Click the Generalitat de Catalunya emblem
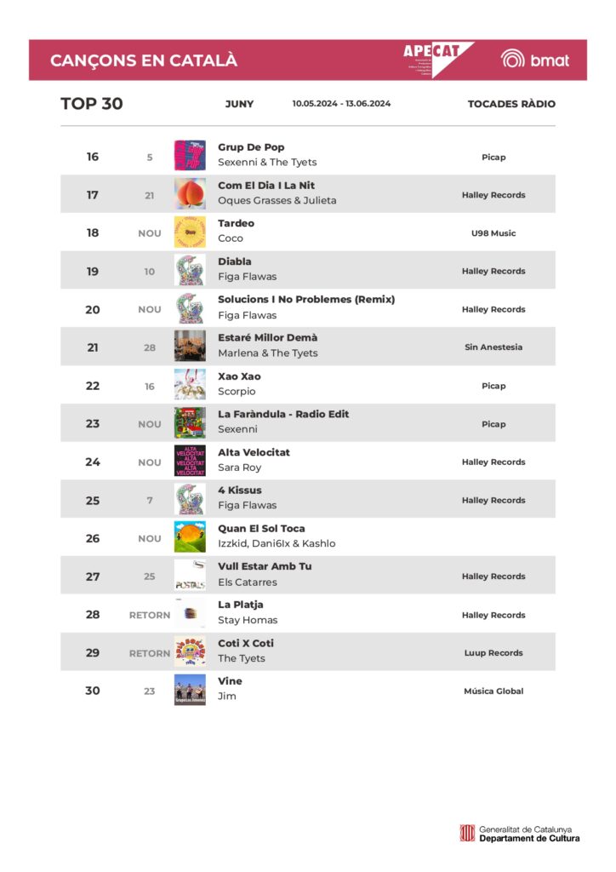The height and width of the screenshot is (872, 616). click(467, 834)
